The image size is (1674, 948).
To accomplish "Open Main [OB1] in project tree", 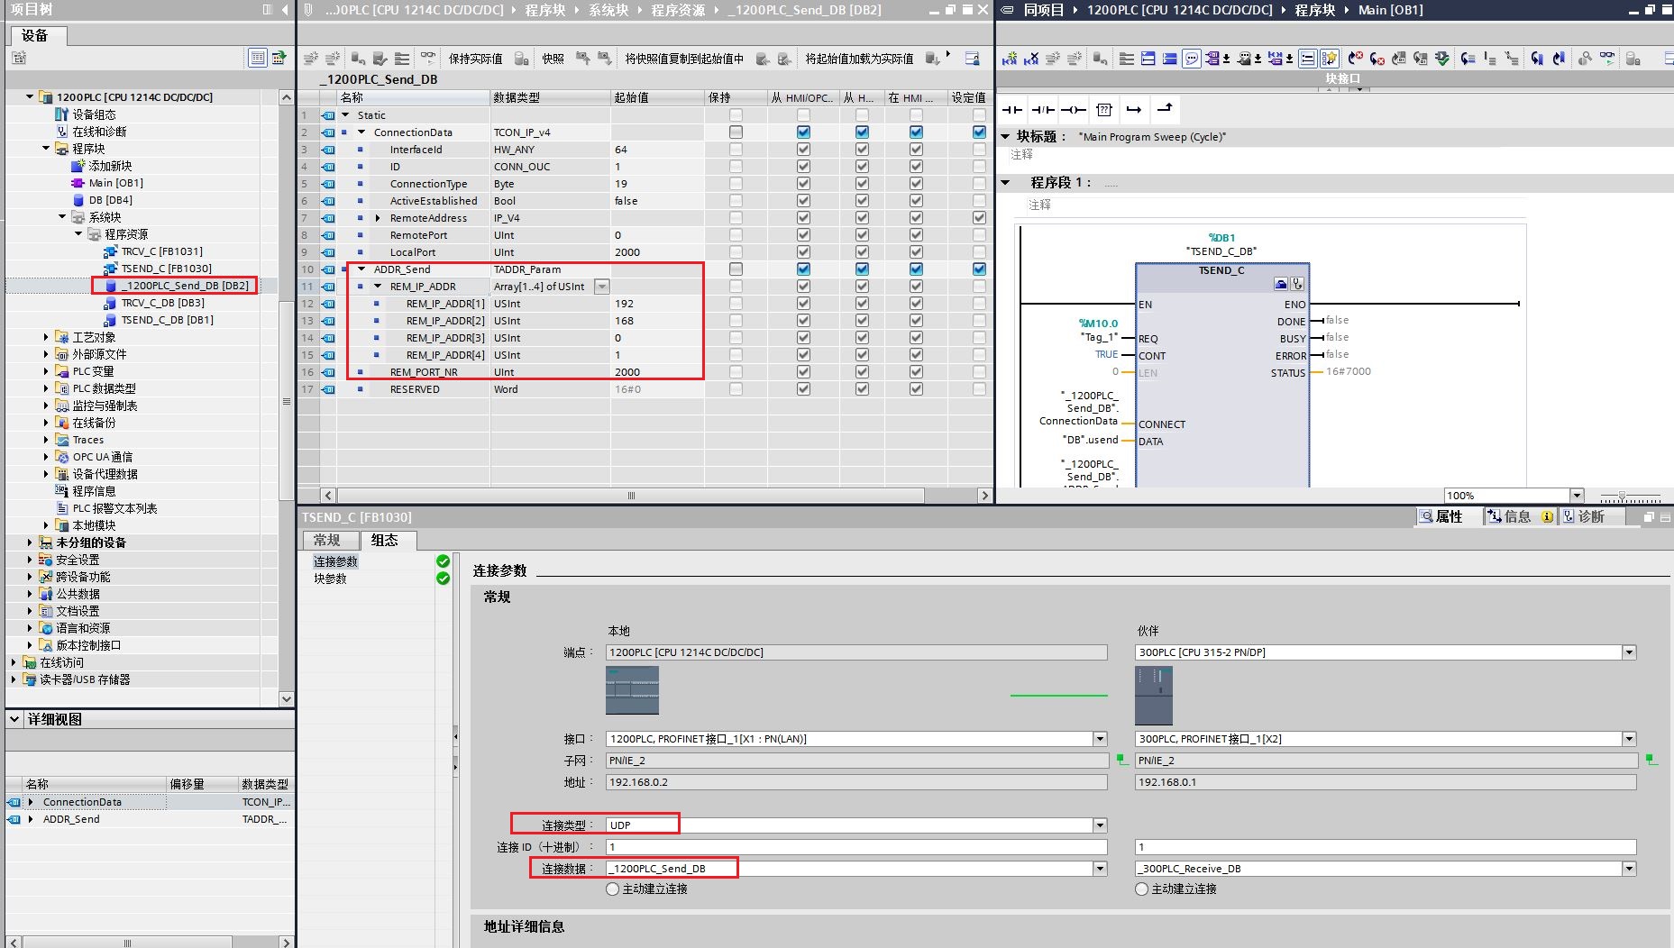I will [115, 183].
